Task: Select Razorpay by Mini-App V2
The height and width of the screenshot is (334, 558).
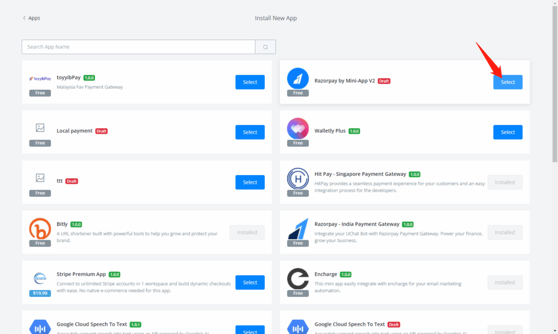Action: coord(508,82)
